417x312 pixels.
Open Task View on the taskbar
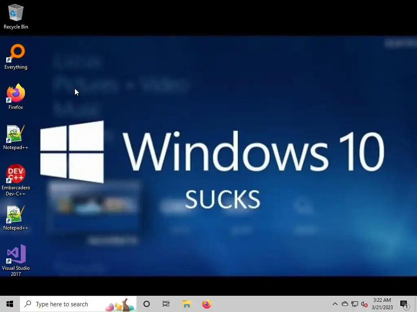[166, 304]
